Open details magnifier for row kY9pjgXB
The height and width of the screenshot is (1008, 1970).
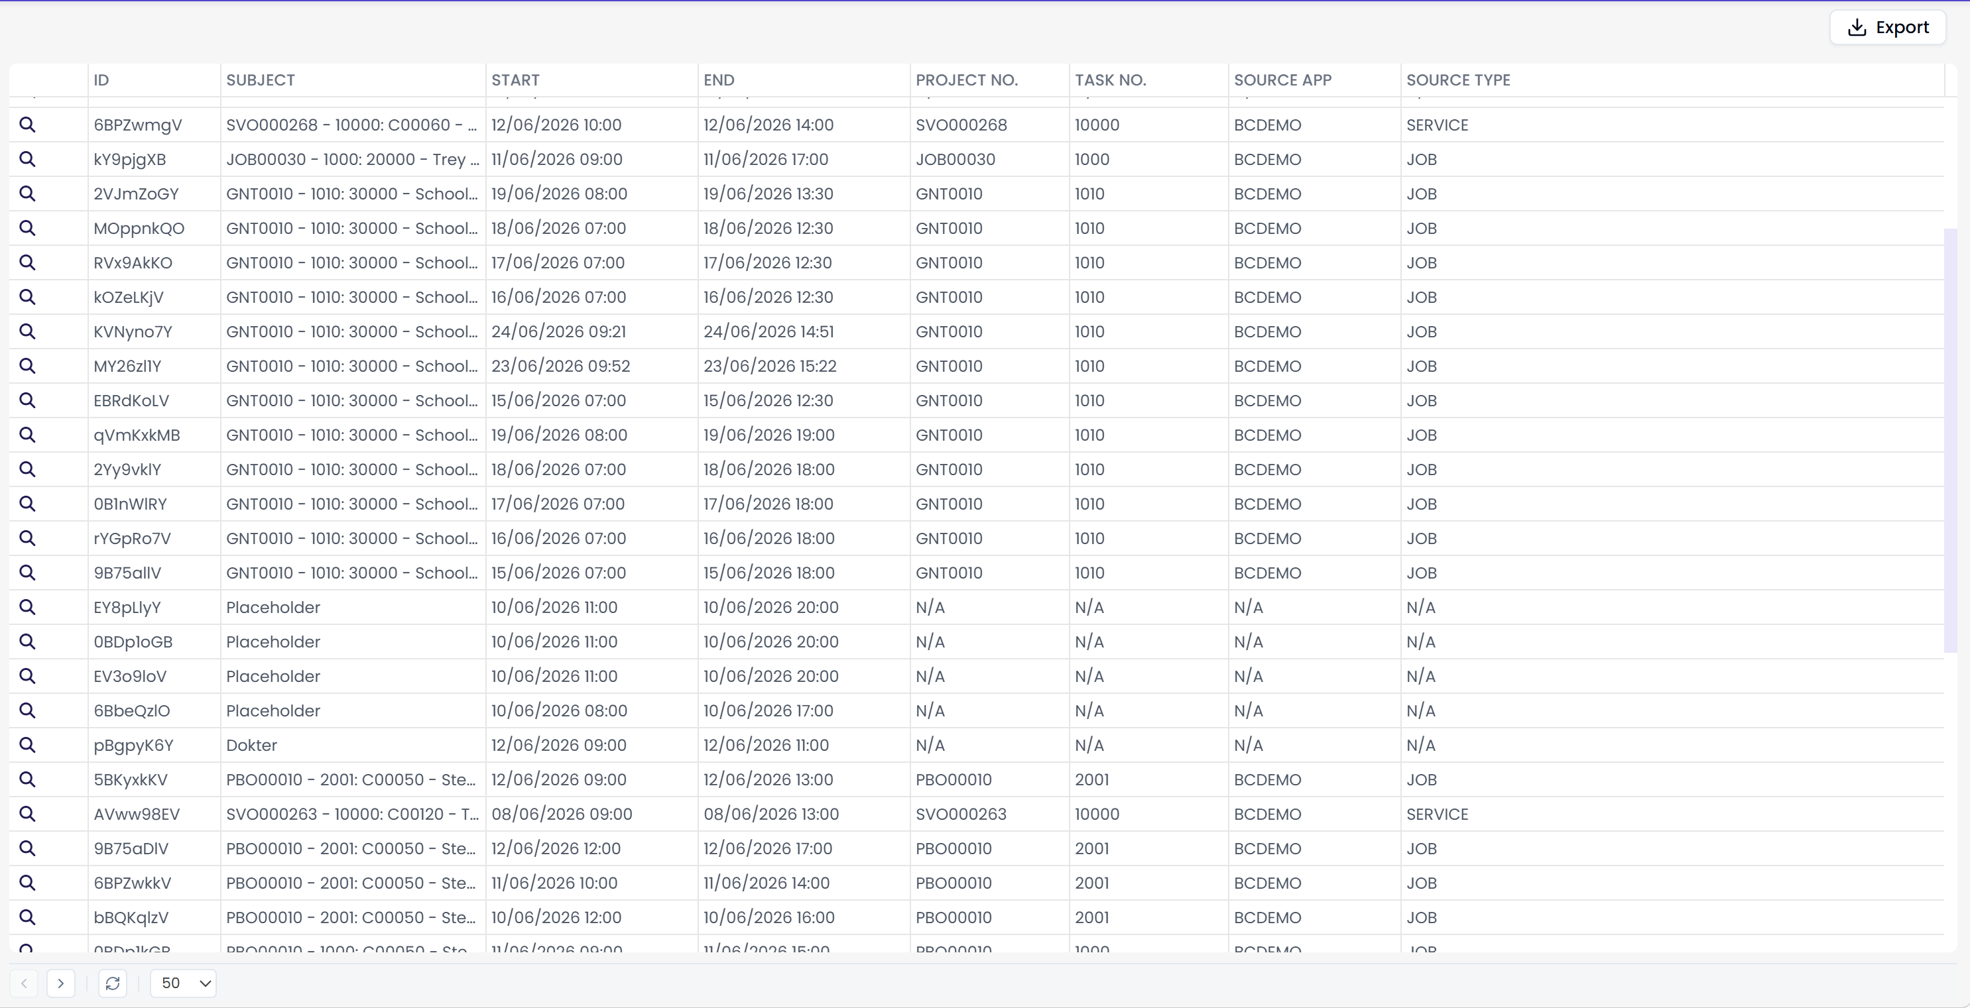click(27, 159)
